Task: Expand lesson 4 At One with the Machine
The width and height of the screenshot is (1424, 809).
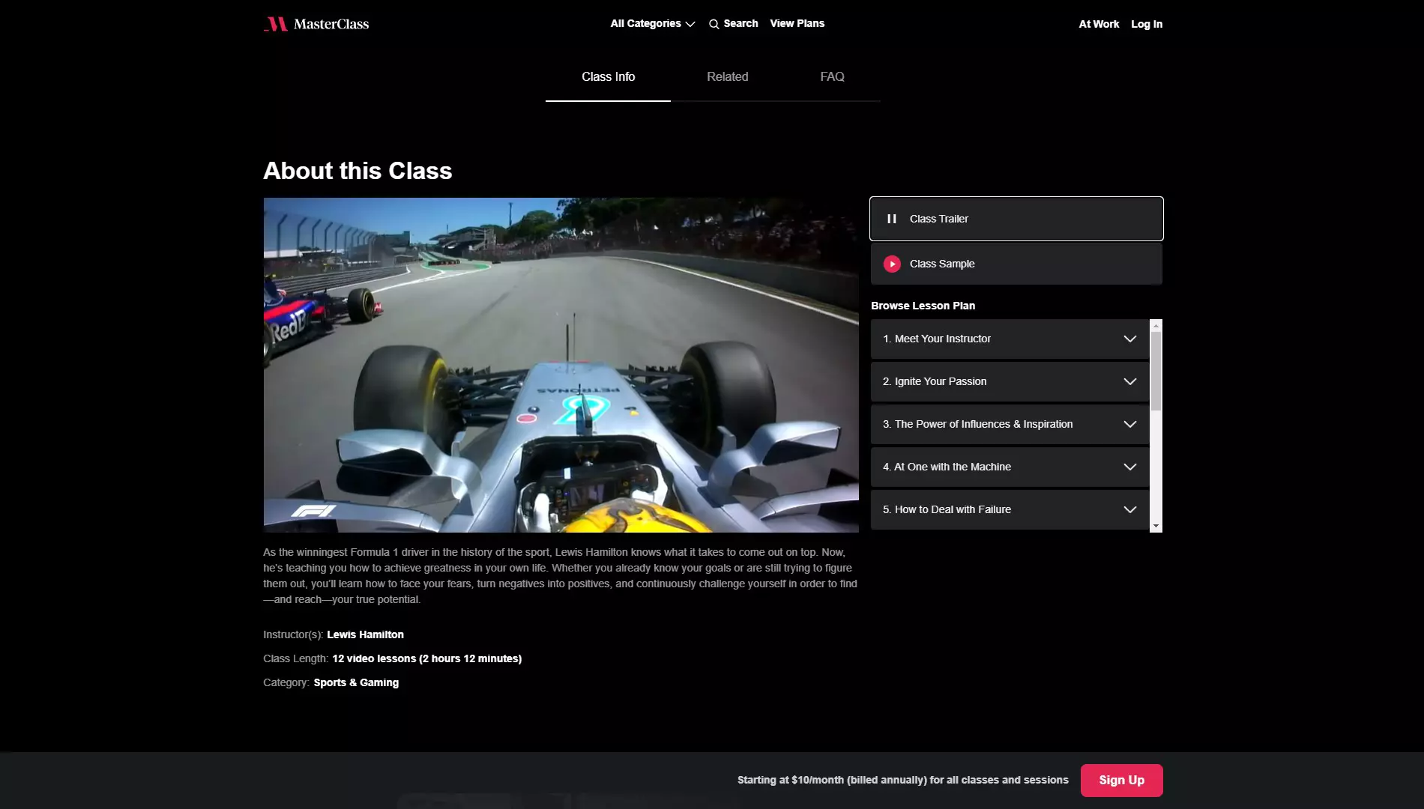Action: tap(1010, 467)
